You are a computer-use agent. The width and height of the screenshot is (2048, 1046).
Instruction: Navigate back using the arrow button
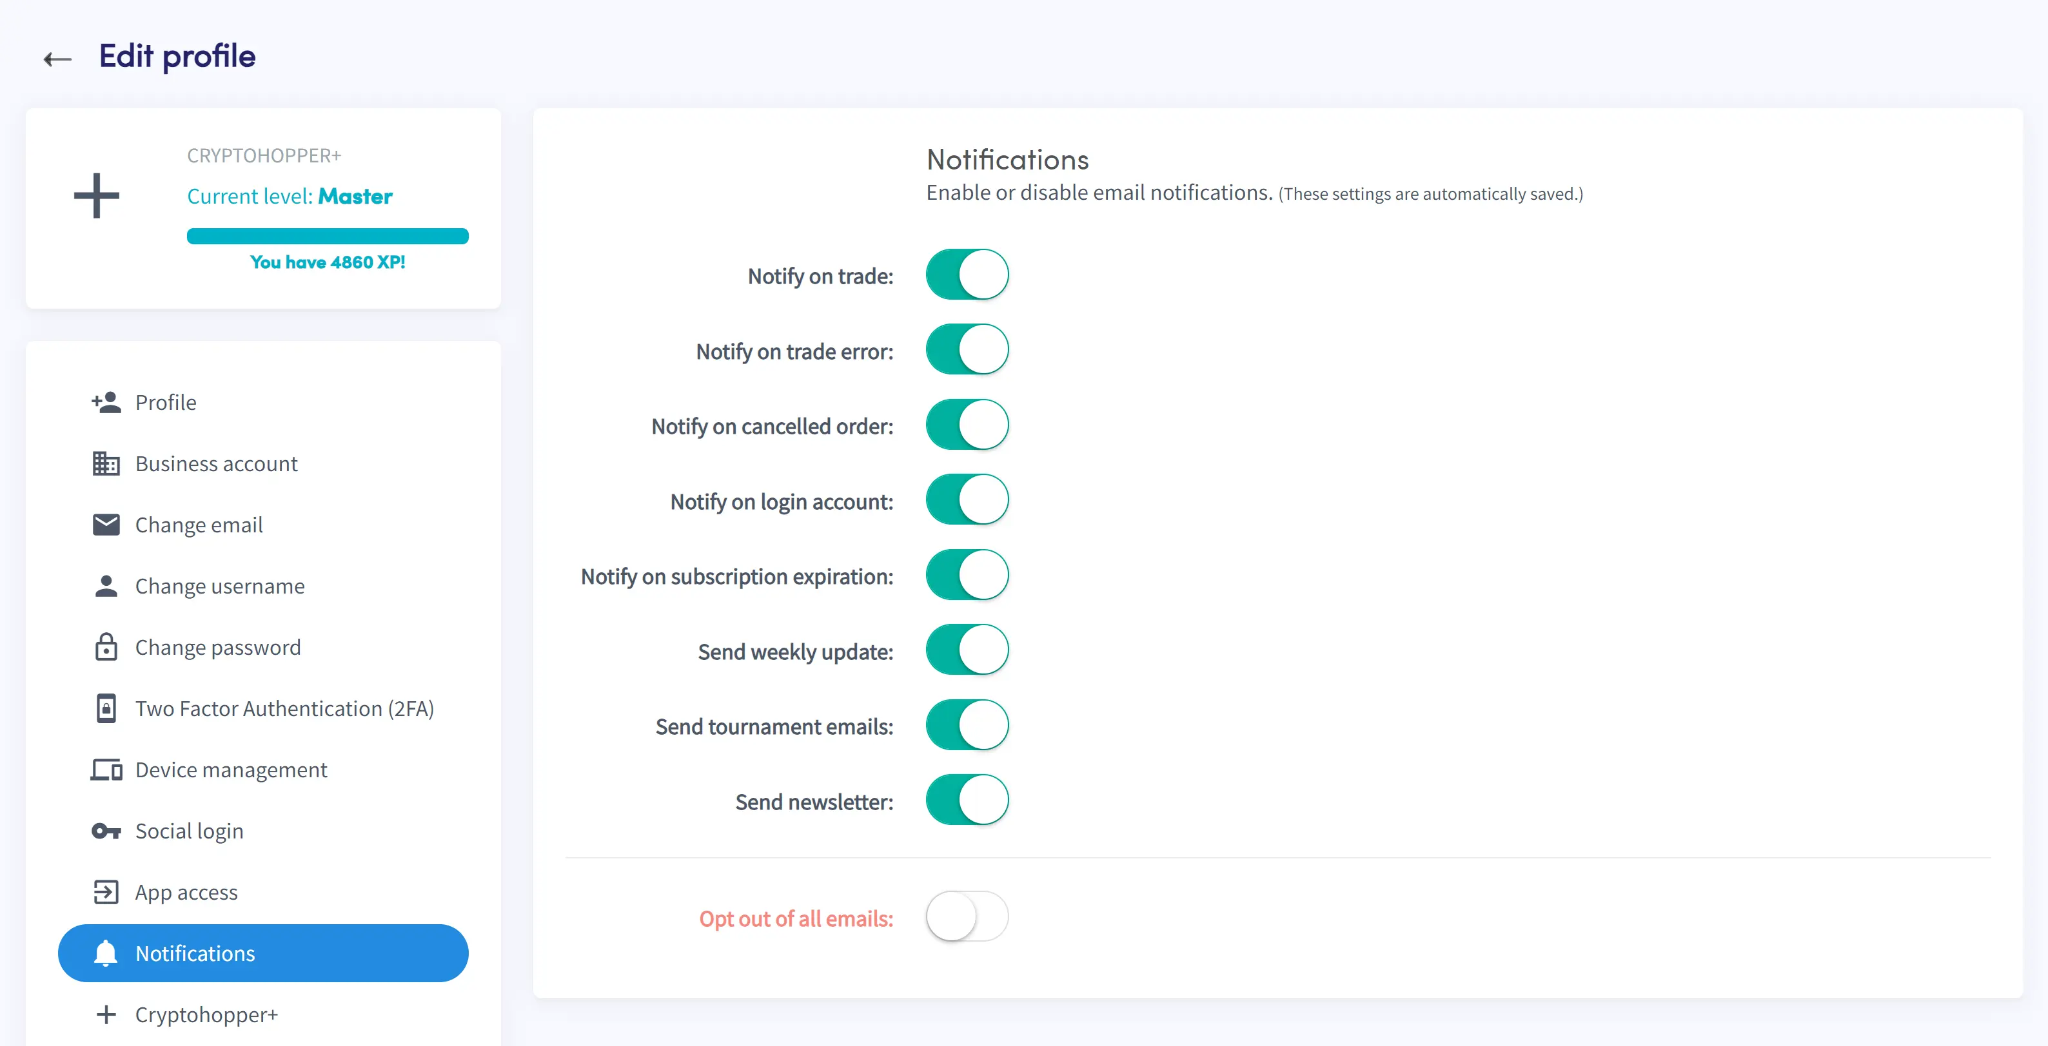57,57
